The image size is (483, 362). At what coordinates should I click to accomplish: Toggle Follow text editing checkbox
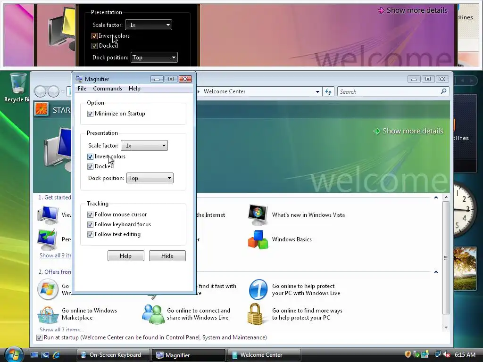(90, 234)
